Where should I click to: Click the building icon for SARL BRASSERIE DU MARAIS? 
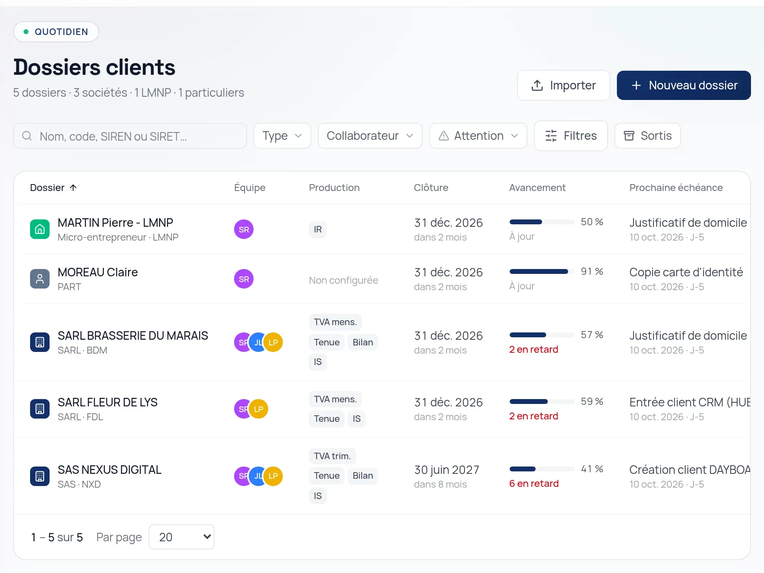coord(40,342)
